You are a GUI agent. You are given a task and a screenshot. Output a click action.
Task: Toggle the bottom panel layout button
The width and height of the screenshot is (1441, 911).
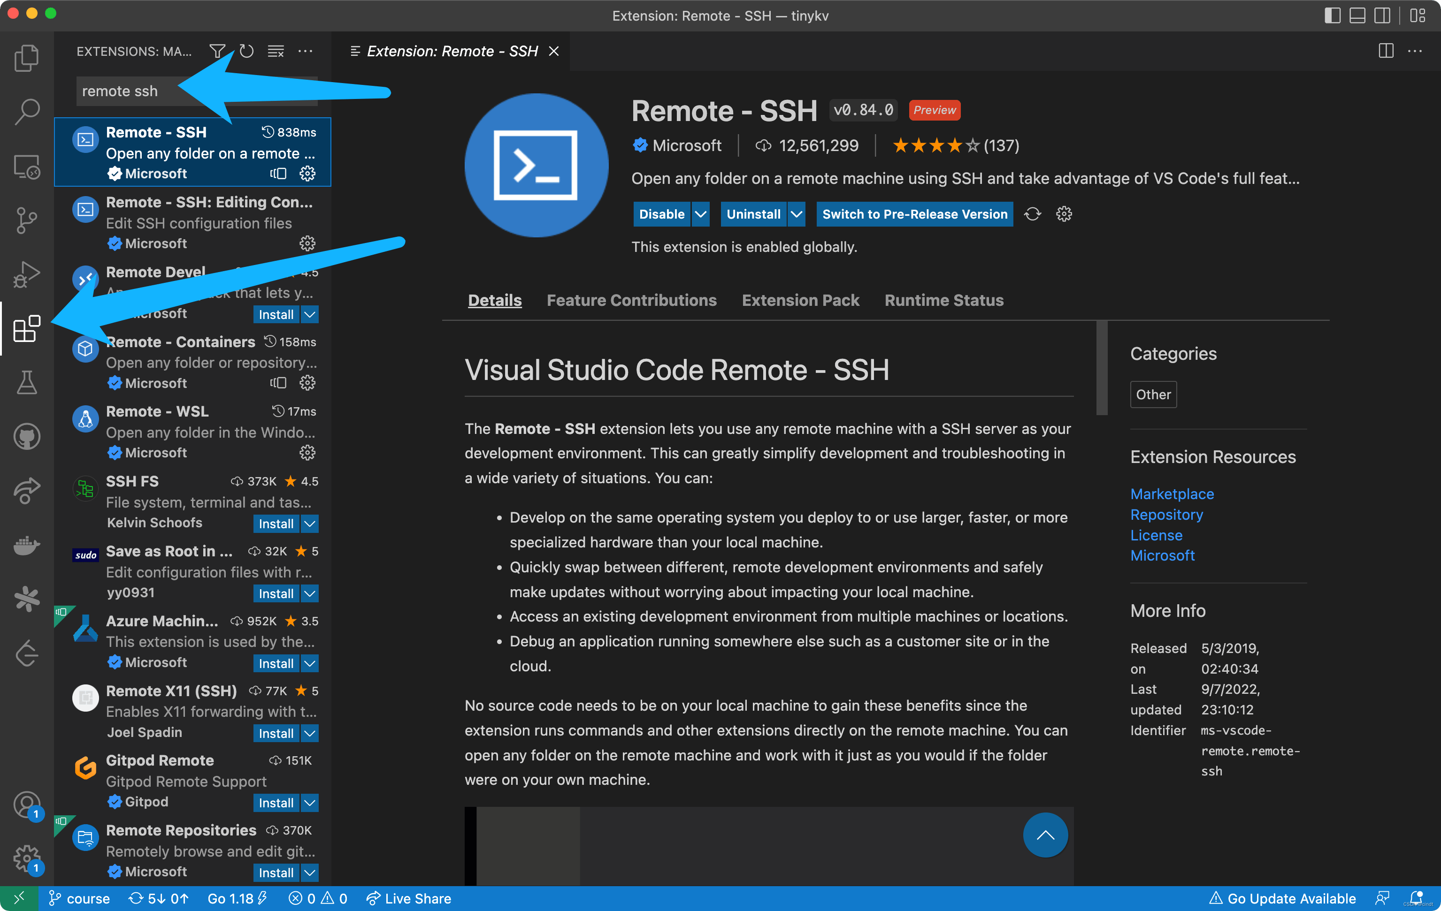pyautogui.click(x=1357, y=15)
